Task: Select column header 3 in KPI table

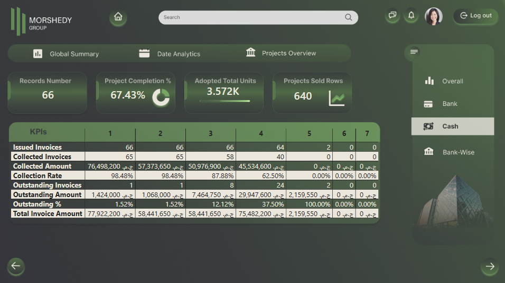Action: pos(211,133)
